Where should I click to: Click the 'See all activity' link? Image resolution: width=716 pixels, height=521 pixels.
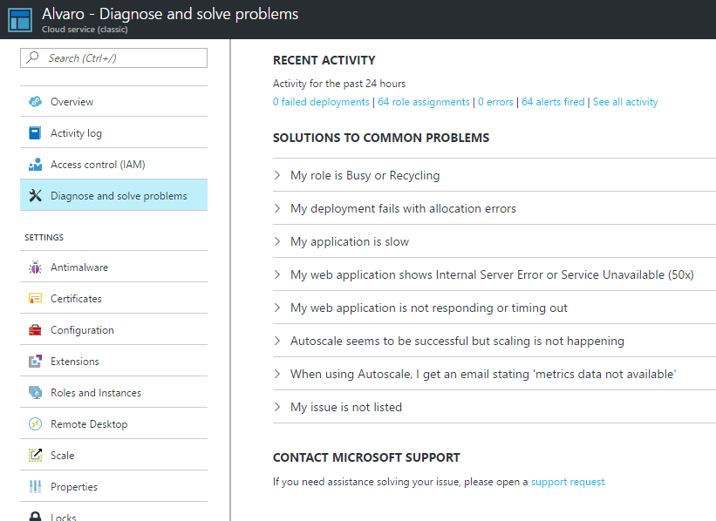tap(625, 102)
